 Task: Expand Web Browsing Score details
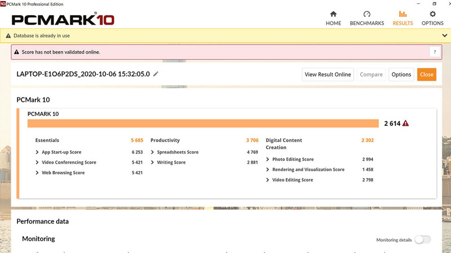pos(37,173)
